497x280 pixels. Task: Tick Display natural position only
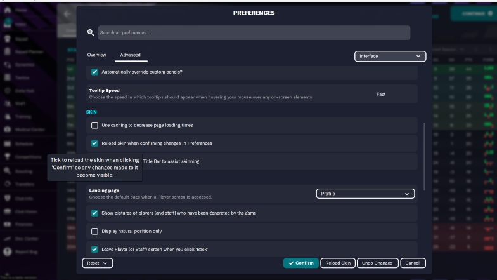coord(94,231)
